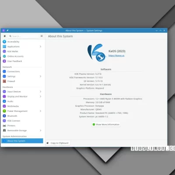This screenshot has height=175, width=175.
Task: Select the Audio icon
Action: 4,101
